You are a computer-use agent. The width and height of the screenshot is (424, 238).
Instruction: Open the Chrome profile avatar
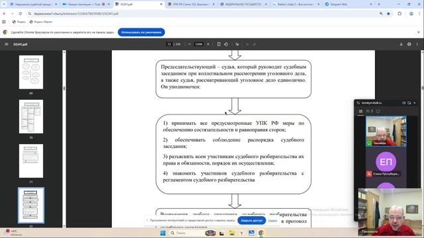pos(411,13)
